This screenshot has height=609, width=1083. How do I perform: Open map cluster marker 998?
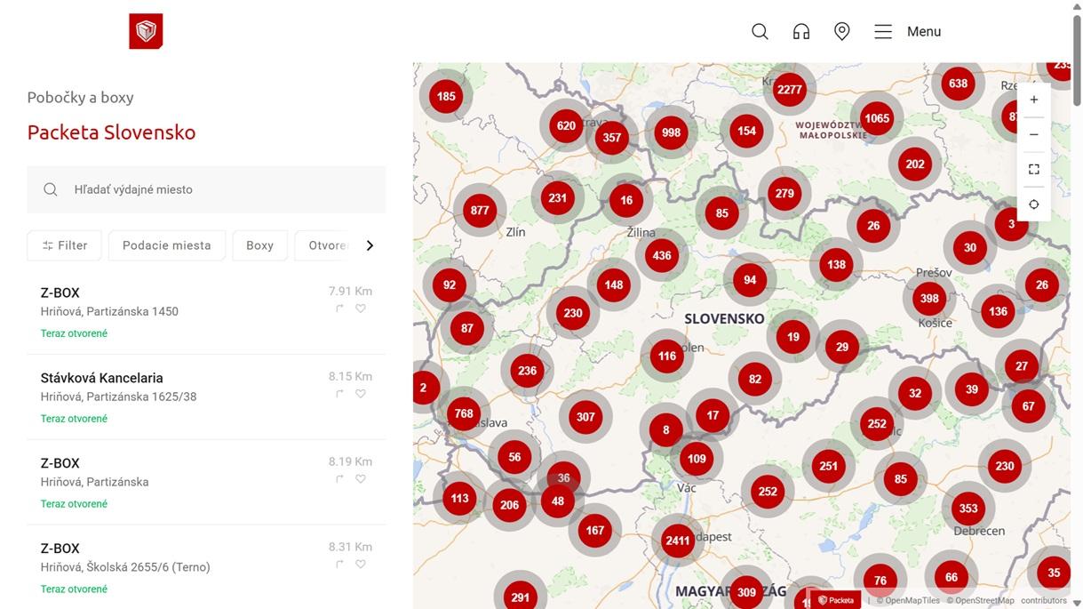click(x=672, y=132)
